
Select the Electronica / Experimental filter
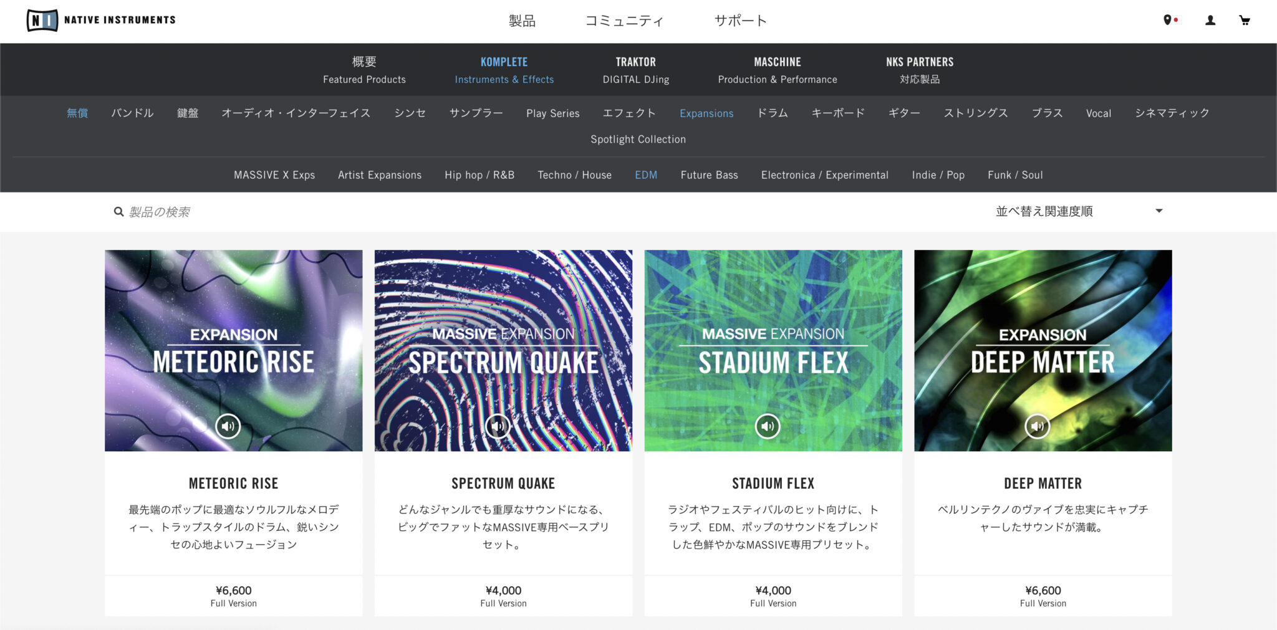click(825, 175)
